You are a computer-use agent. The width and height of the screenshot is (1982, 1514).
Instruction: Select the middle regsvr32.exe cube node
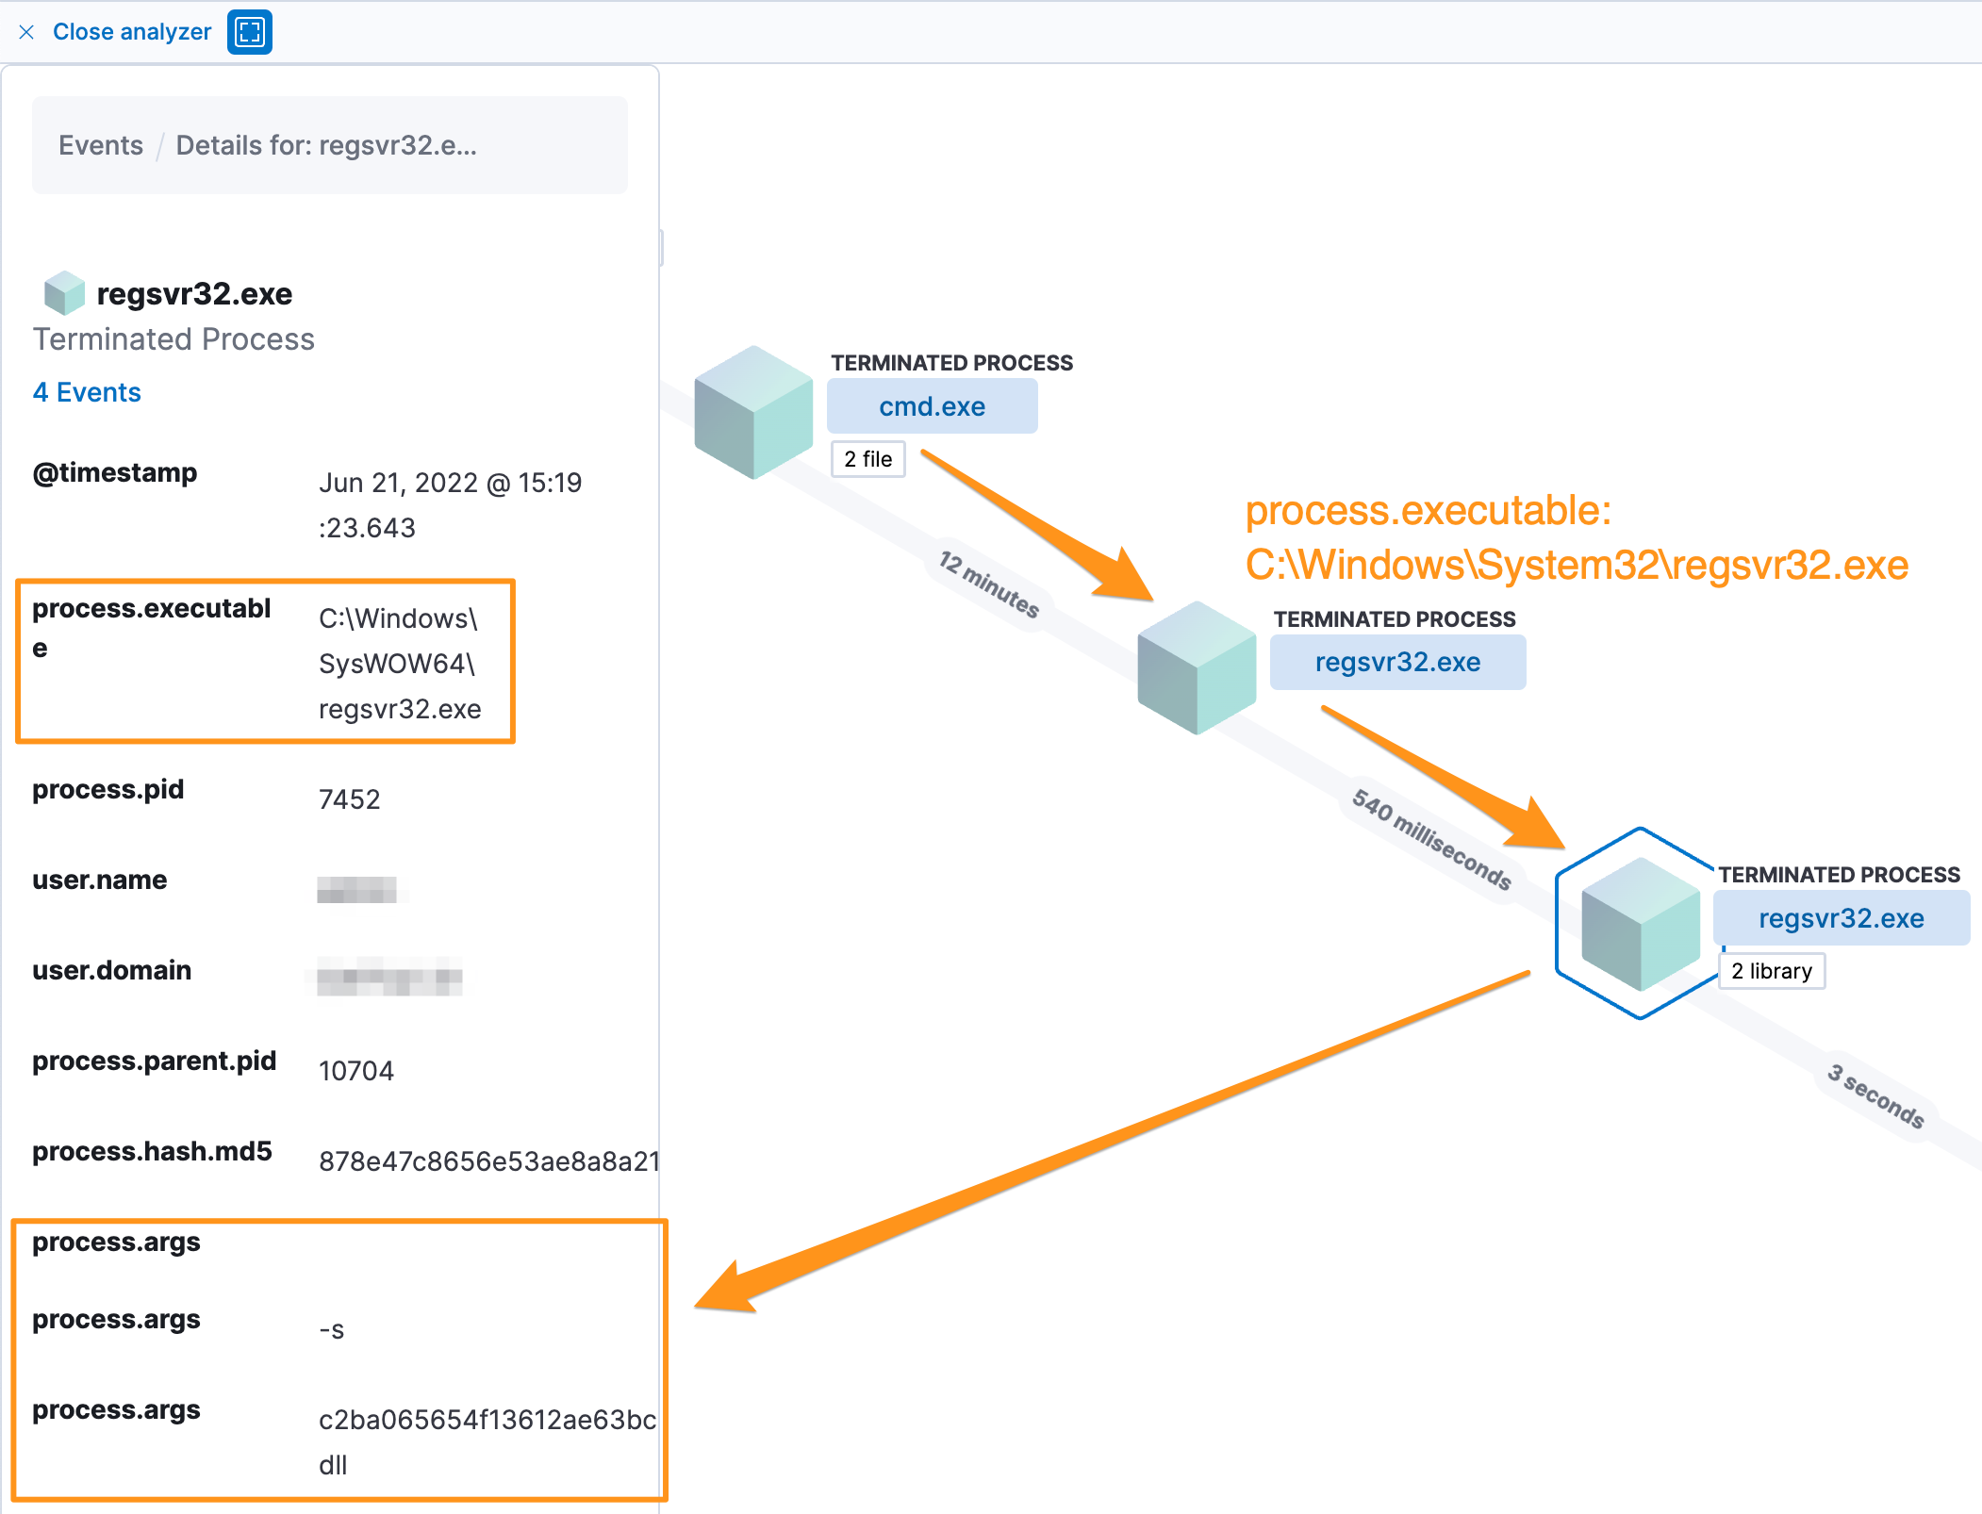pos(1197,667)
